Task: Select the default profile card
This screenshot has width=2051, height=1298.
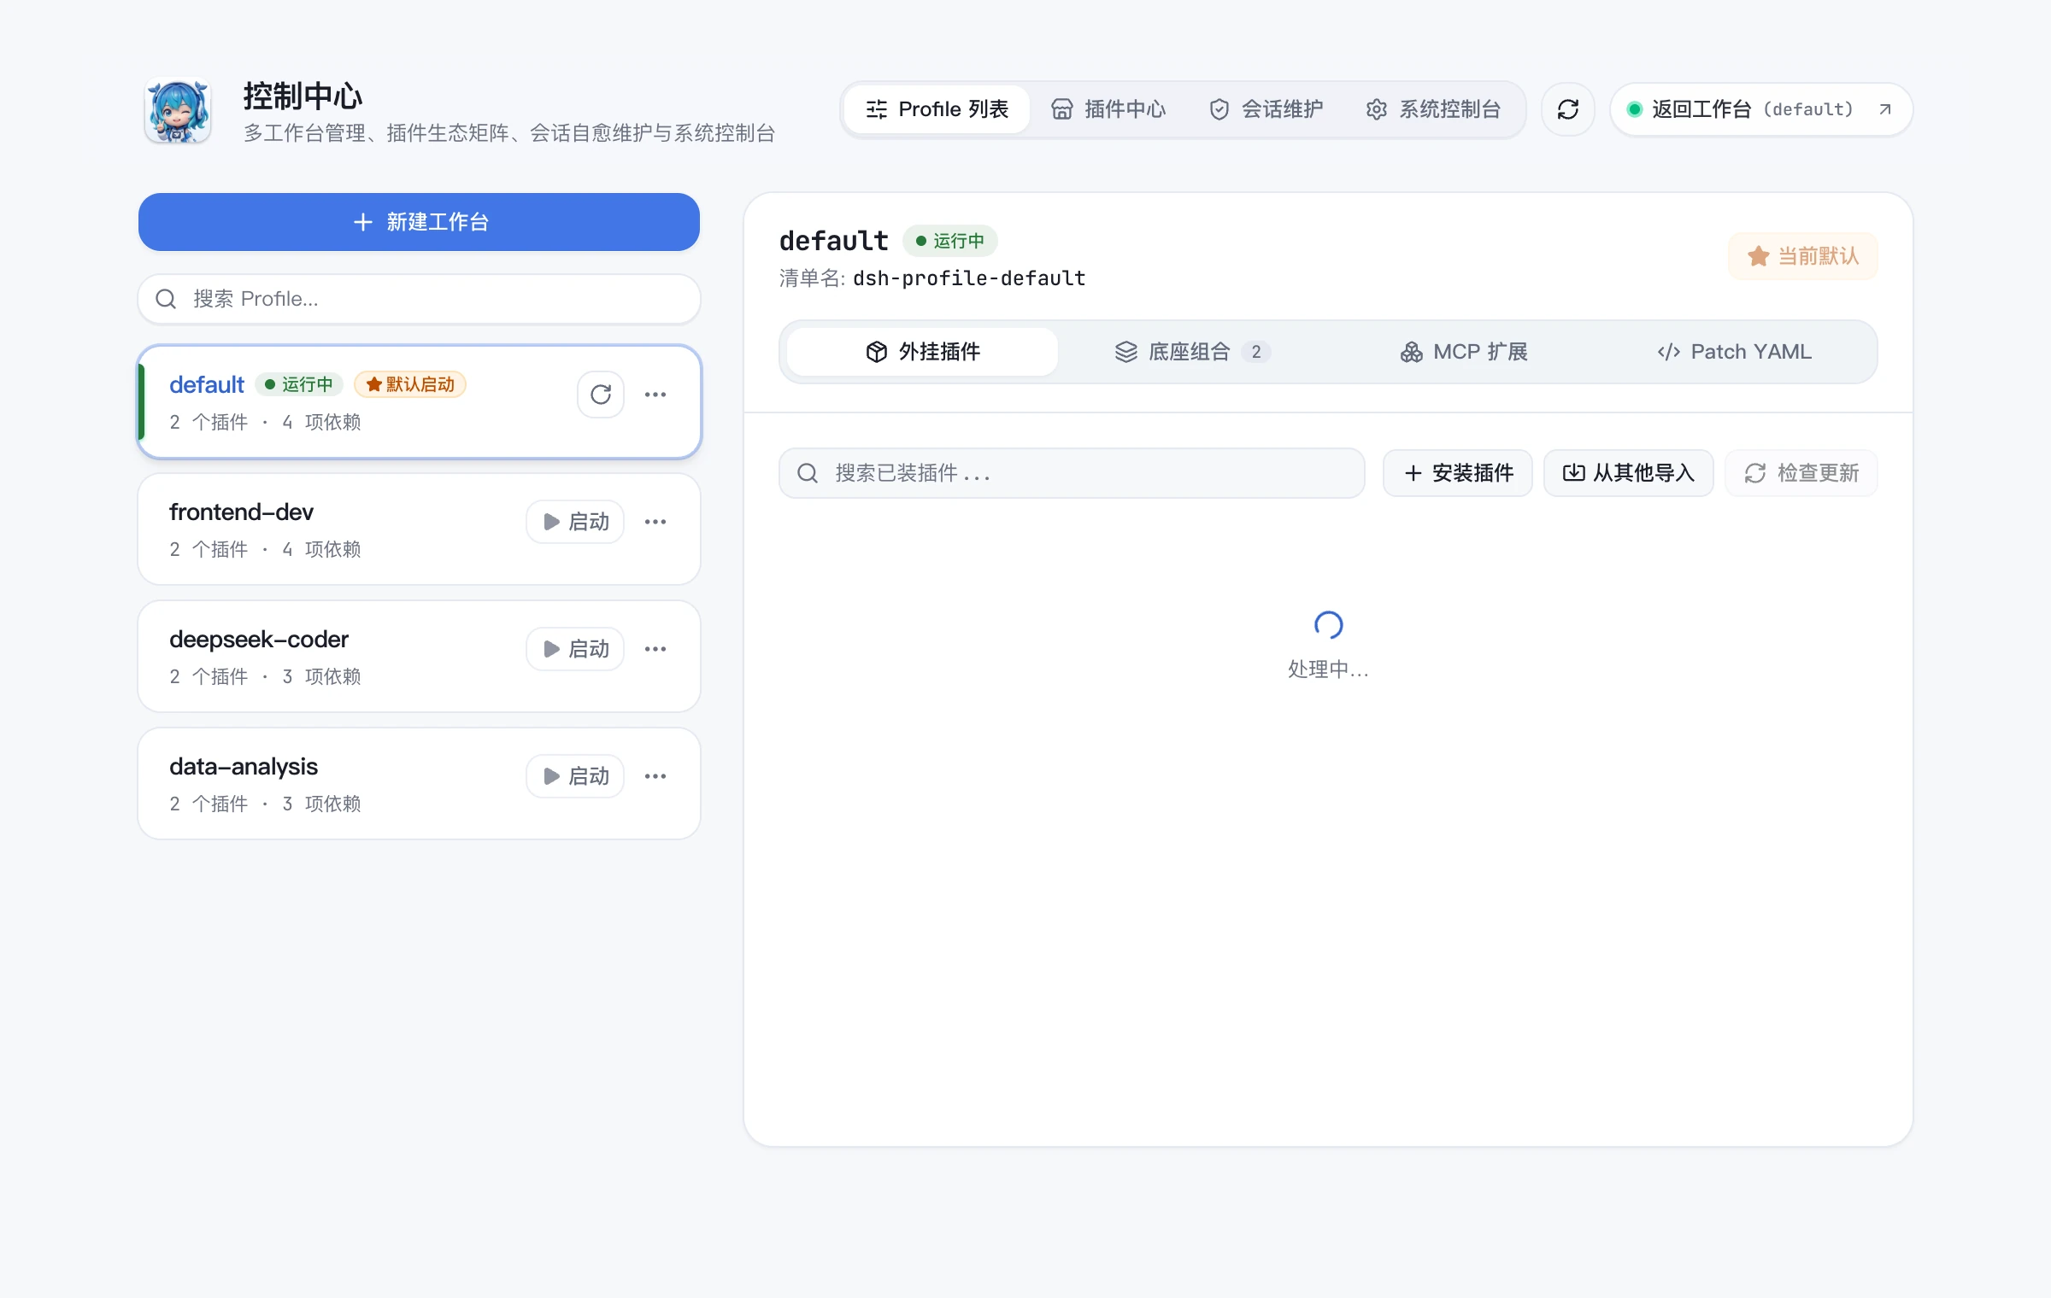Action: click(419, 401)
